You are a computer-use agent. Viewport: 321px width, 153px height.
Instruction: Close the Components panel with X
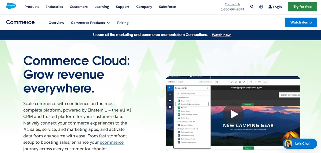(x=208, y=88)
